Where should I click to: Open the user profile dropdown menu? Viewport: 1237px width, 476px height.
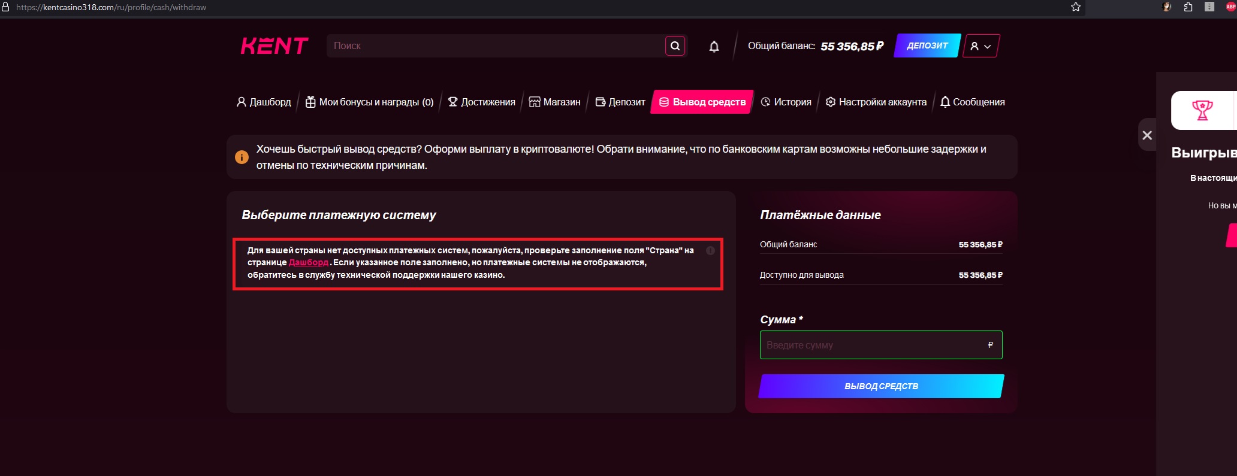[x=981, y=46]
